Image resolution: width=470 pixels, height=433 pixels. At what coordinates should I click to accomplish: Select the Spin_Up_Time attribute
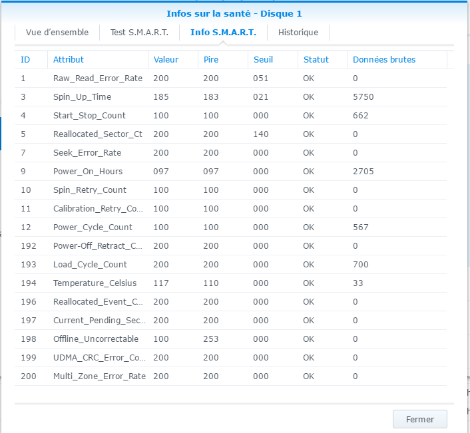point(82,97)
